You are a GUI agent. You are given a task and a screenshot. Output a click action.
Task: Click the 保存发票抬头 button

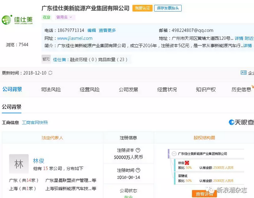pos(168,8)
